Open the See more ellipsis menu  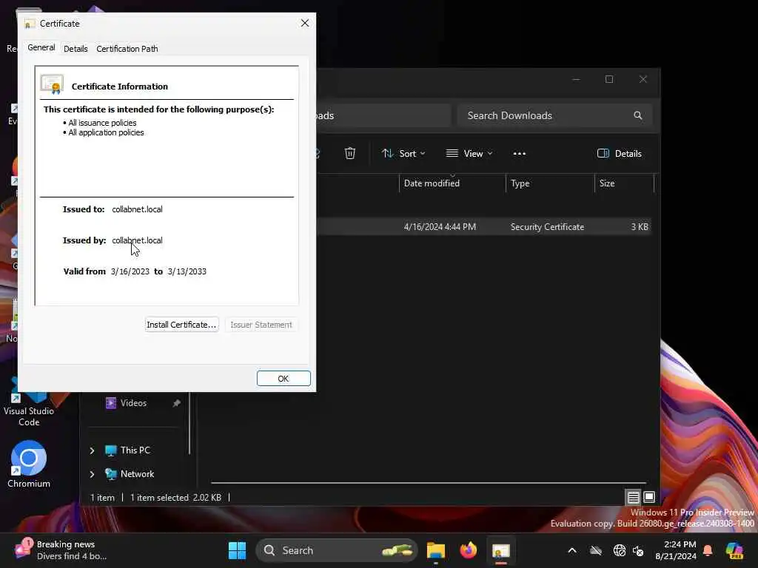point(519,154)
